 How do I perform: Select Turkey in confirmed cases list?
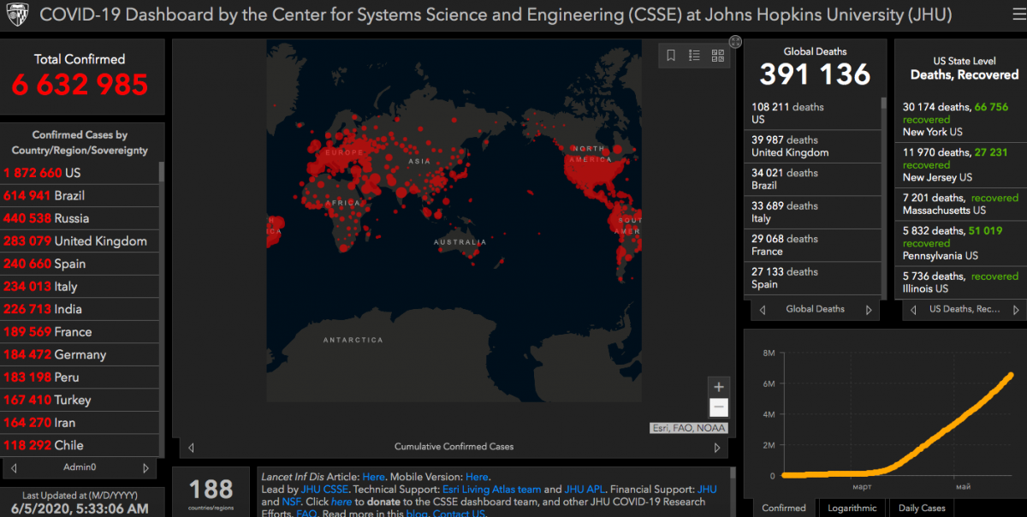pyautogui.click(x=80, y=400)
